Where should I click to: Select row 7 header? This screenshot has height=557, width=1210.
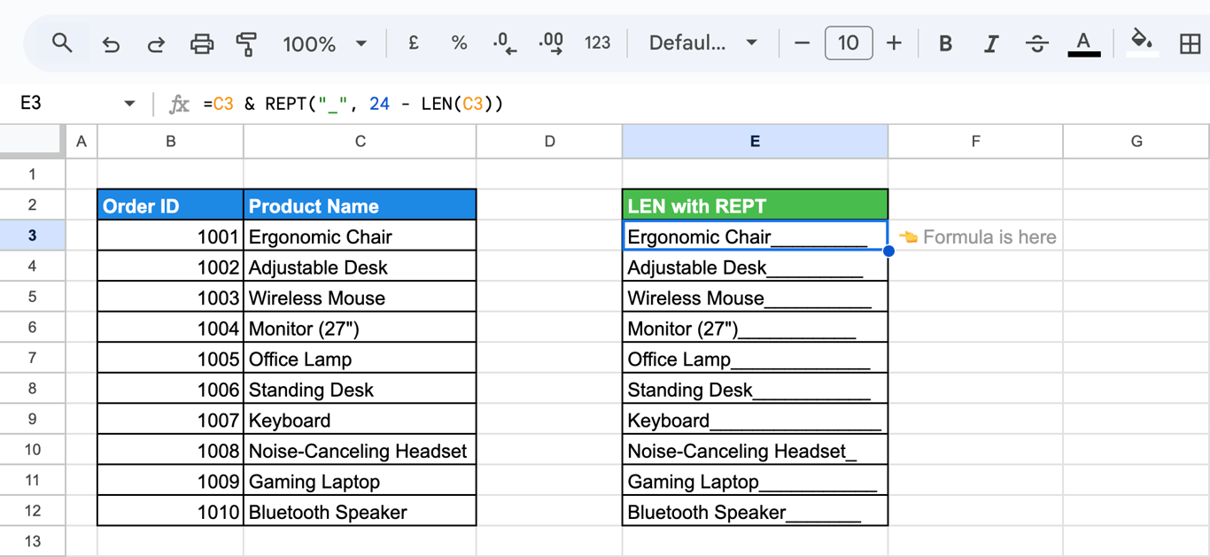[33, 358]
